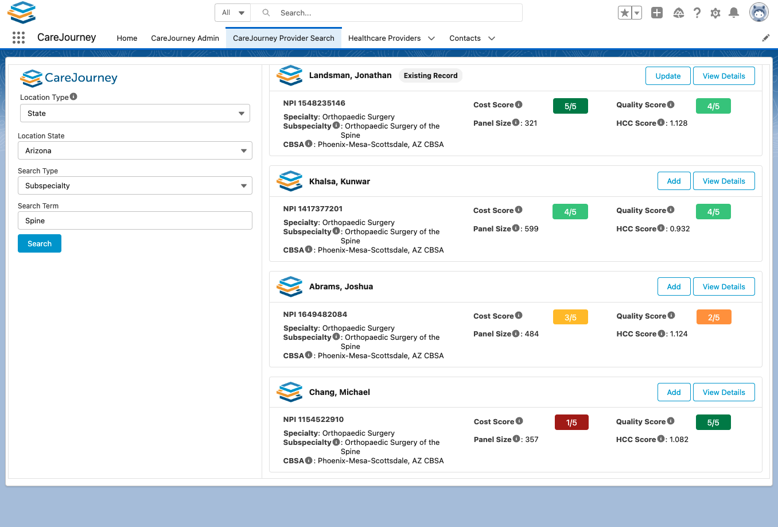The image size is (778, 527).
Task: Click the Existing Record badge
Action: click(430, 75)
